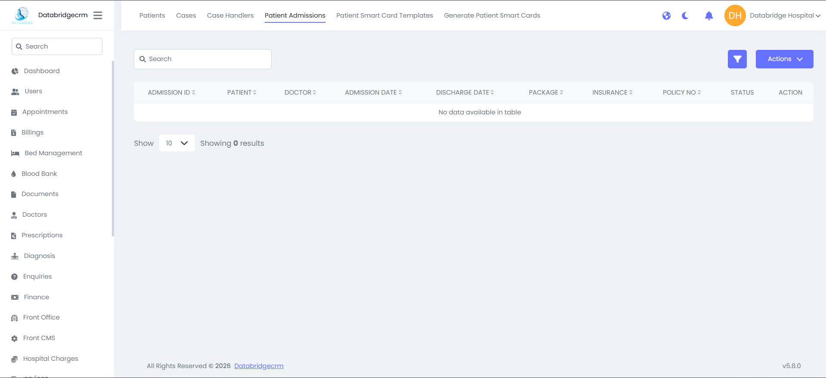The width and height of the screenshot is (826, 378).
Task: Follow the Databridgecrm footer link
Action: point(259,366)
